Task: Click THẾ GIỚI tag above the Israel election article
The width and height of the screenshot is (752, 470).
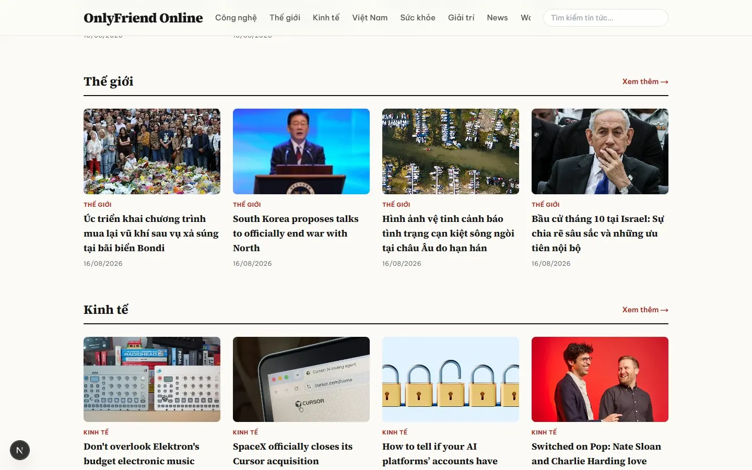Action: tap(546, 205)
